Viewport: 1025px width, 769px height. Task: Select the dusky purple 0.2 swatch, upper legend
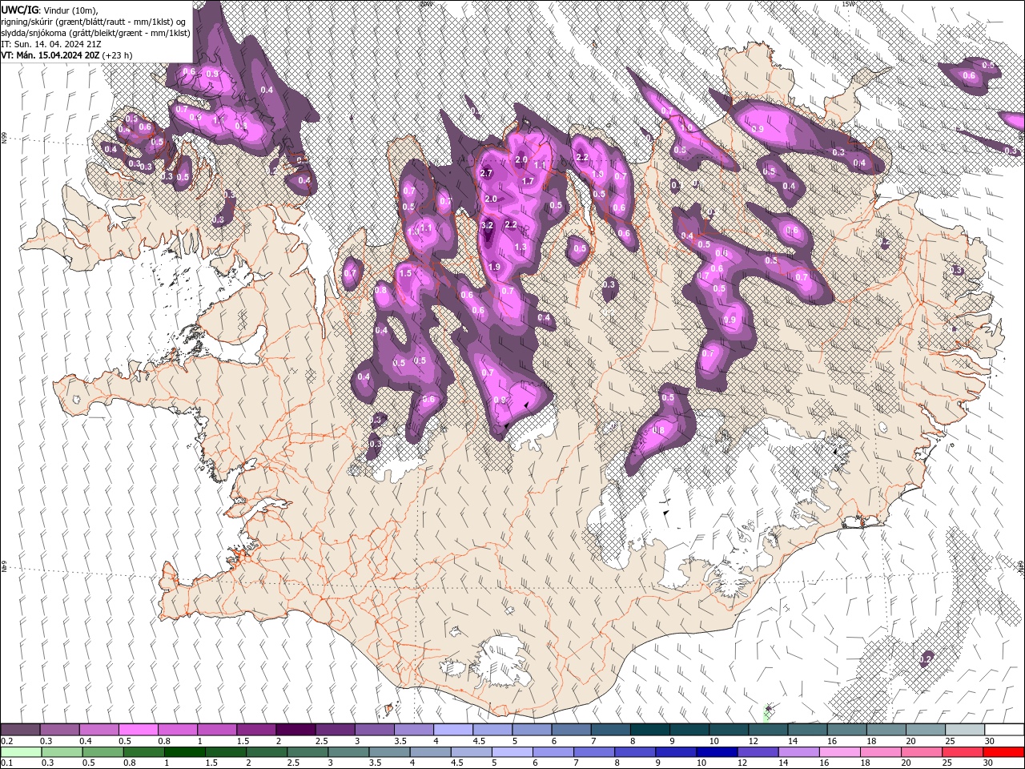(x=20, y=730)
